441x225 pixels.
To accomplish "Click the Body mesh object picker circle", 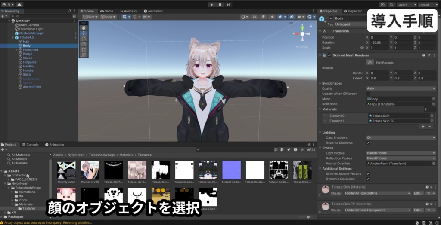I will tap(433, 99).
